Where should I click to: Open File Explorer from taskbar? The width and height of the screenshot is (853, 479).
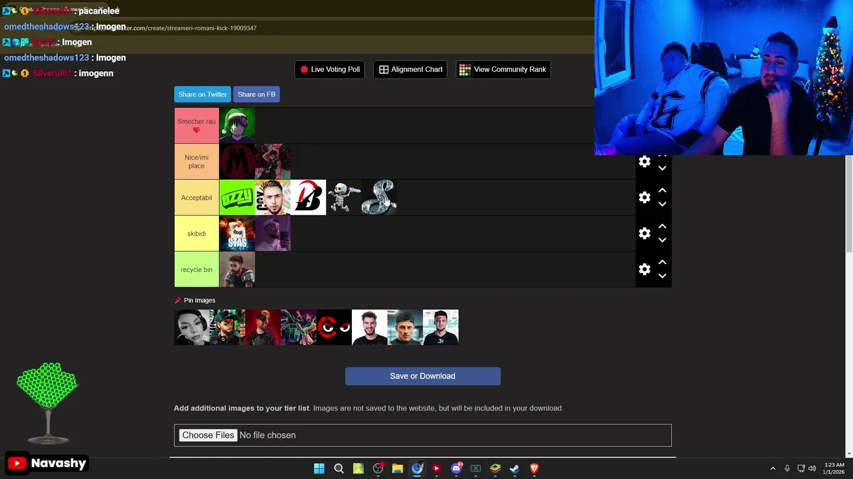point(397,468)
